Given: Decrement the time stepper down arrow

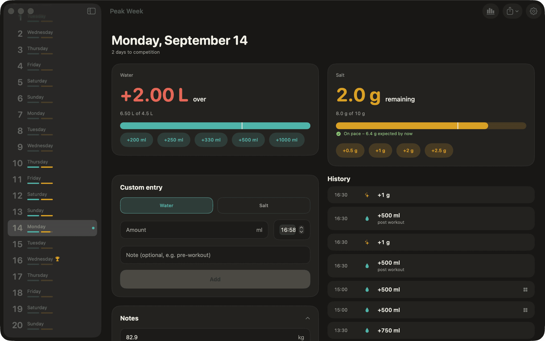Looking at the screenshot, I should pyautogui.click(x=302, y=232).
